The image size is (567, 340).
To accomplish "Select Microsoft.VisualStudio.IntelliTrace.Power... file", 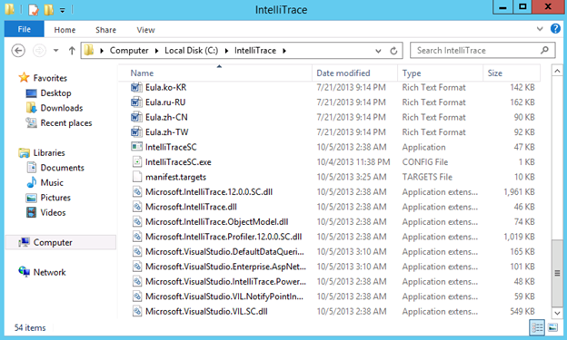I will click(x=225, y=282).
